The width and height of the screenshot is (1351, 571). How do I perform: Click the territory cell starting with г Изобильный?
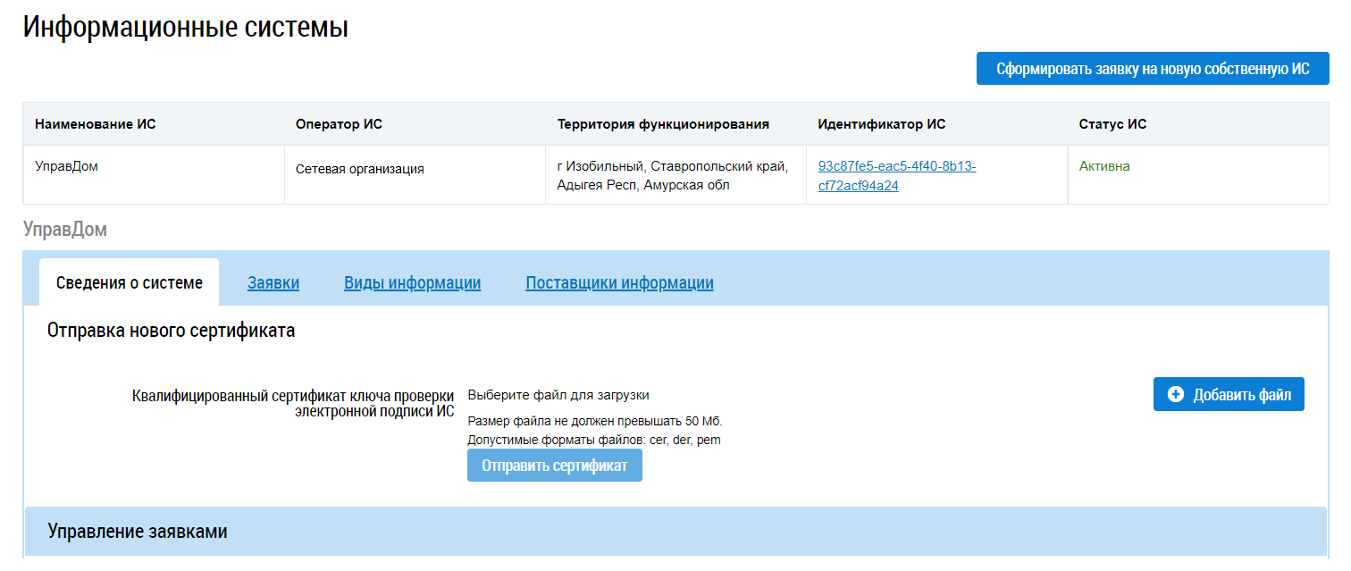point(672,176)
